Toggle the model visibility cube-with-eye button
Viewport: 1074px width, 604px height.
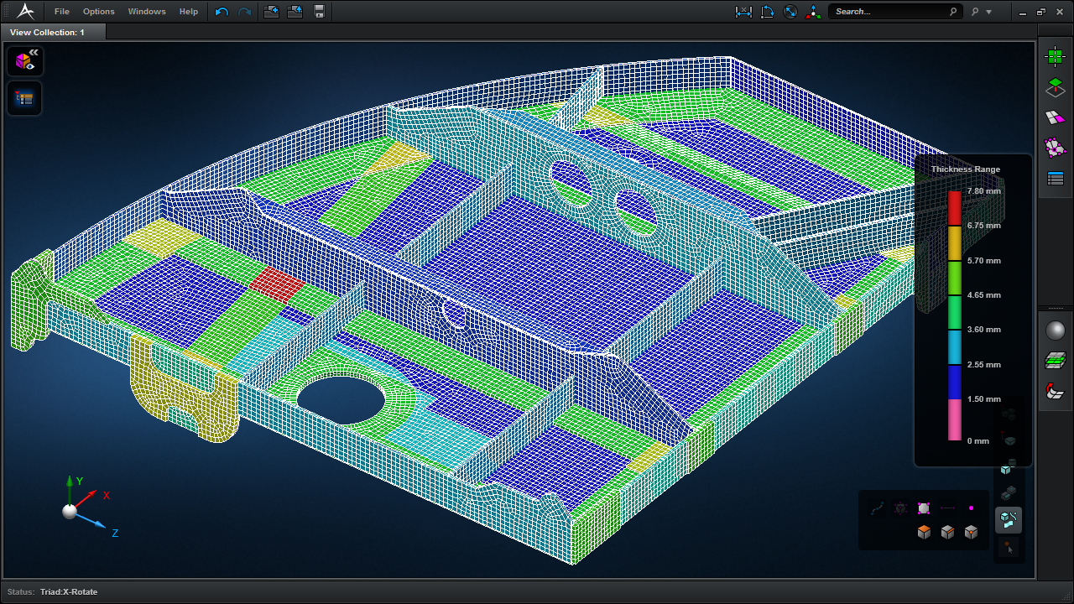25,61
